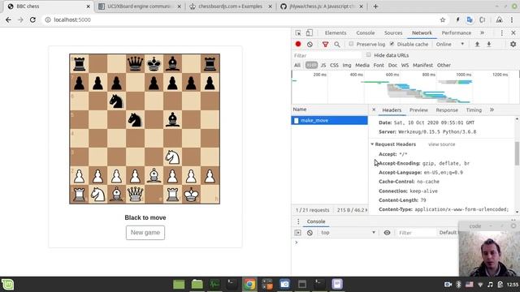
Task: Open the Console drawer three-dot menu
Action: point(298,221)
